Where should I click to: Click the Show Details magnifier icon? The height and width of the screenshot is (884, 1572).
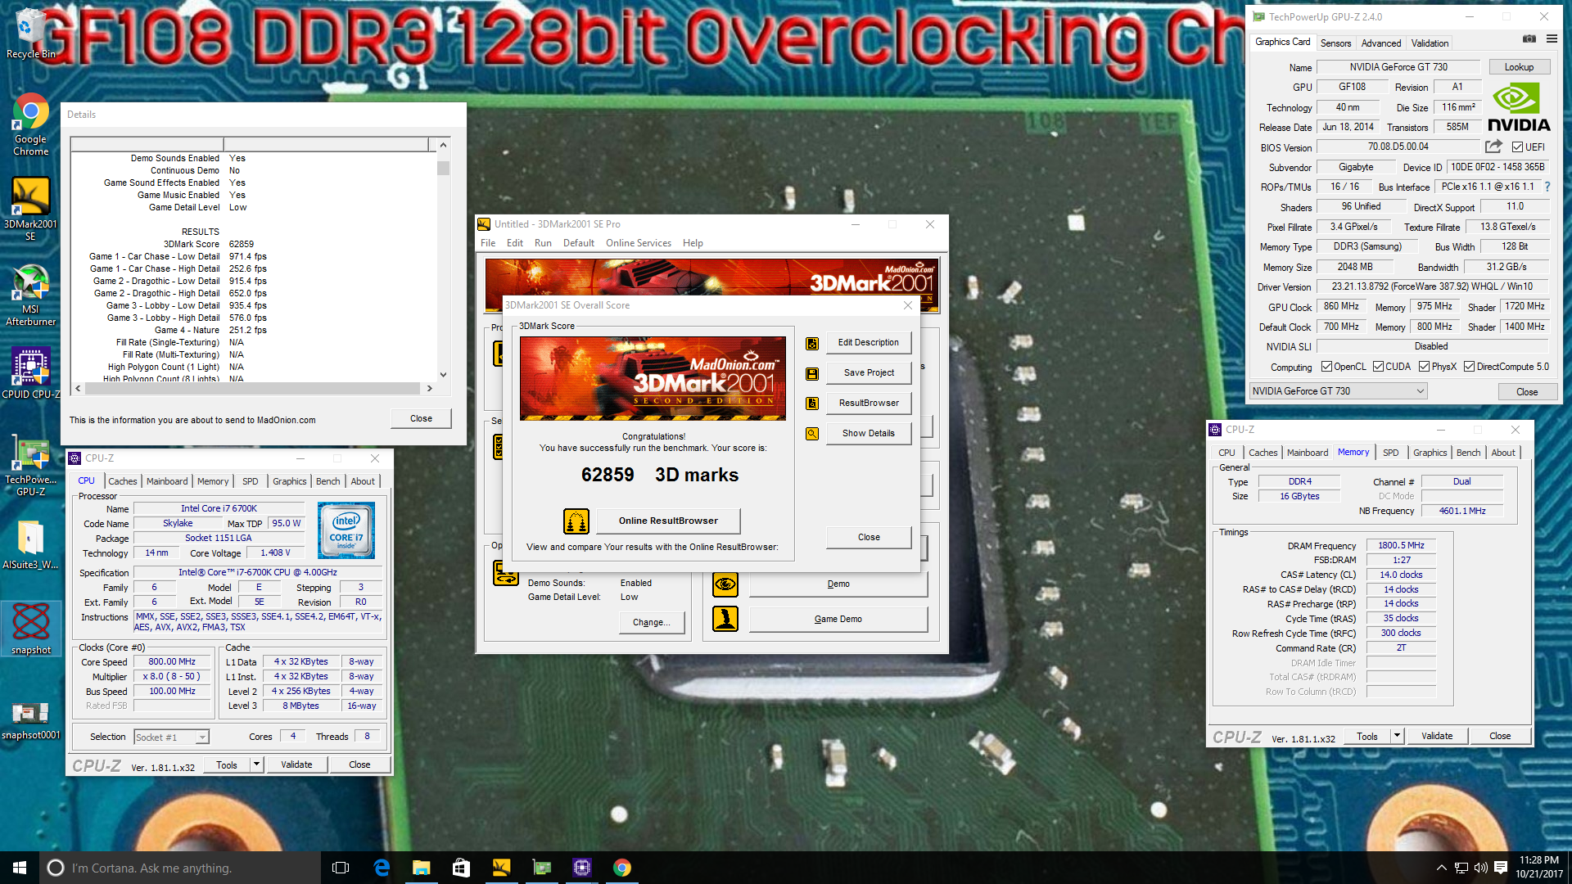click(811, 434)
